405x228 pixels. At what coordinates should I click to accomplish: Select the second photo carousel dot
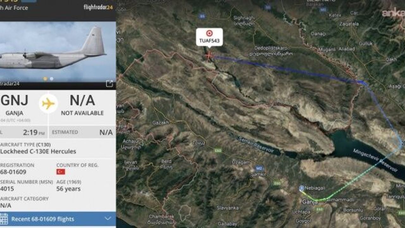(52, 79)
